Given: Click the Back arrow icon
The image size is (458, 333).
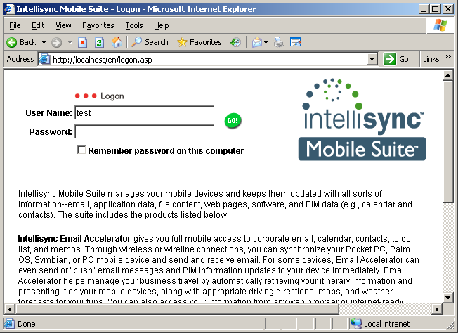Looking at the screenshot, I should click(x=12, y=42).
